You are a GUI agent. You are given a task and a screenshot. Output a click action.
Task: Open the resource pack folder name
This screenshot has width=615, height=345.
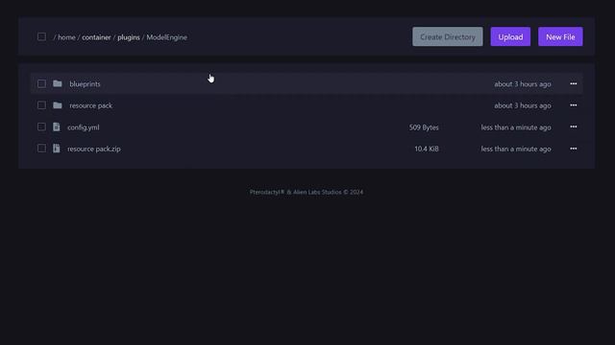point(90,105)
